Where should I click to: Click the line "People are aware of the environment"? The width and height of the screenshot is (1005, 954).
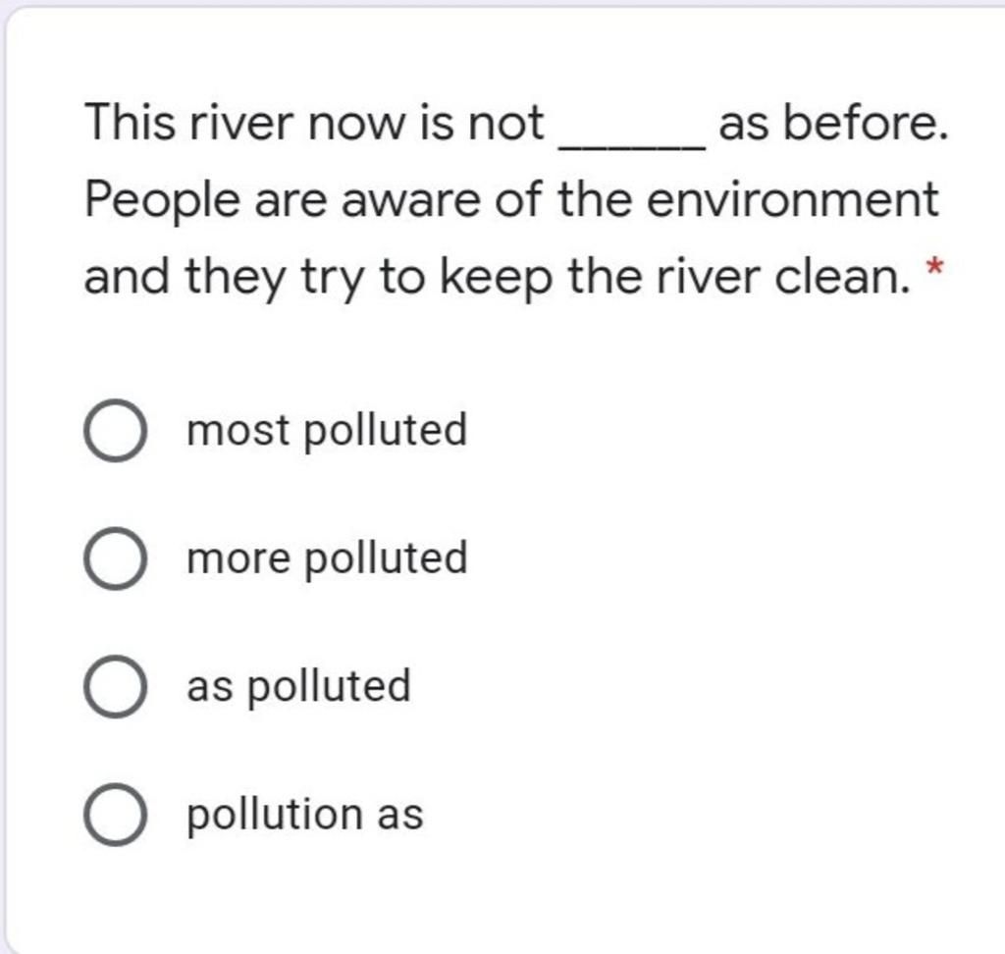511,202
